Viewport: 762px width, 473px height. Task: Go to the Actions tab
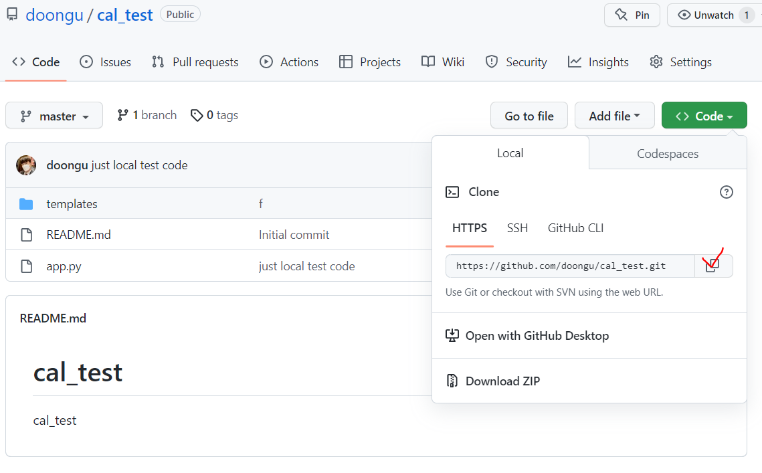point(289,62)
